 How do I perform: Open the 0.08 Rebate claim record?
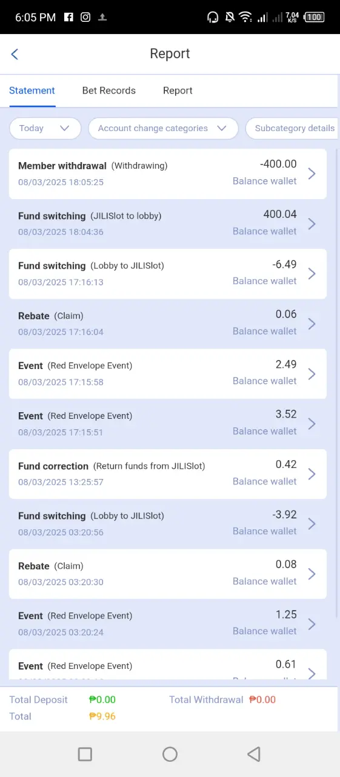pyautogui.click(x=168, y=574)
